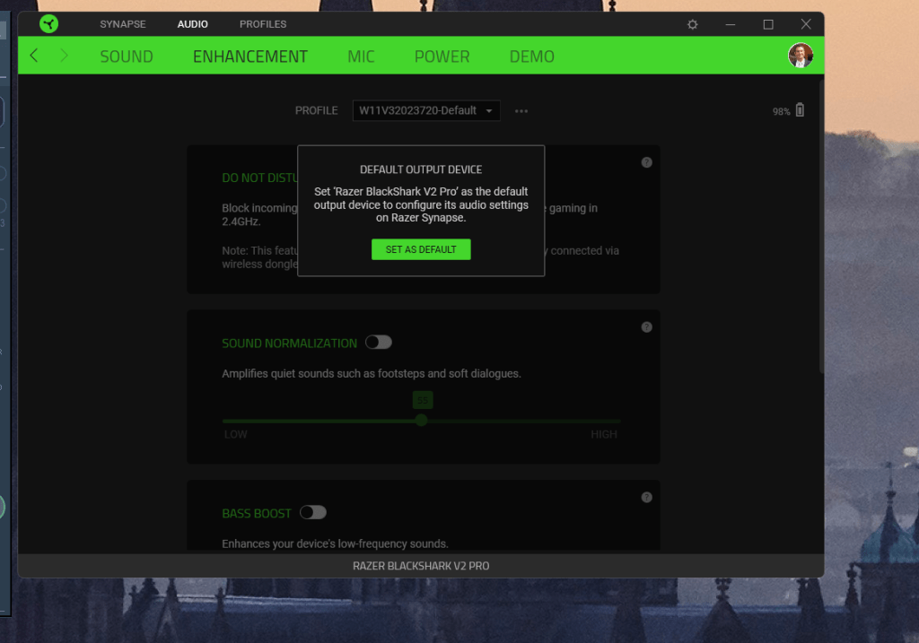
Task: Click the battery icon next to 98%
Action: click(x=800, y=110)
